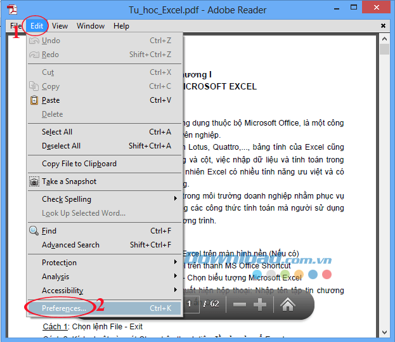Zoom out with the minus icon
Viewport: 395px width, 342px height.
239,305
